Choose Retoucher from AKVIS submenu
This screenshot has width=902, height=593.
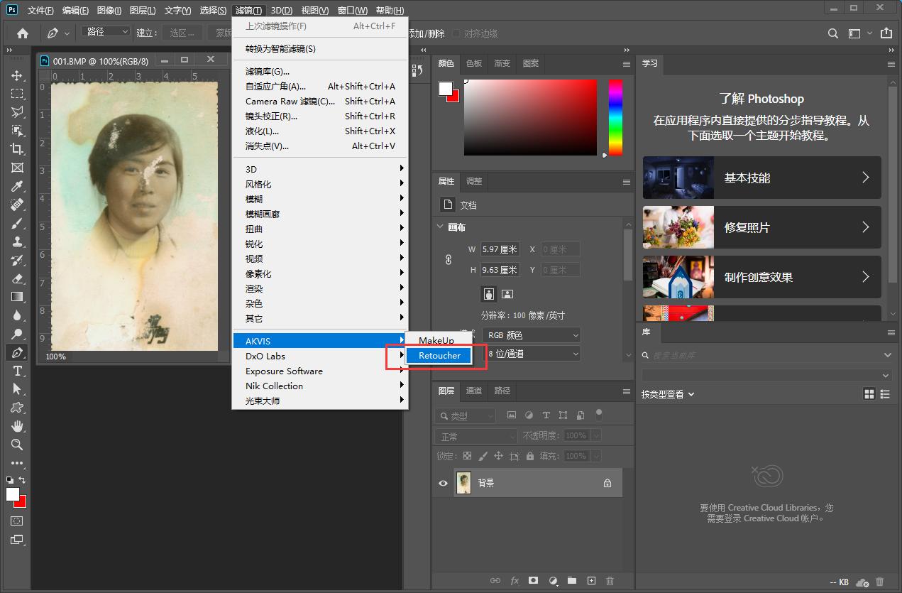pyautogui.click(x=439, y=356)
